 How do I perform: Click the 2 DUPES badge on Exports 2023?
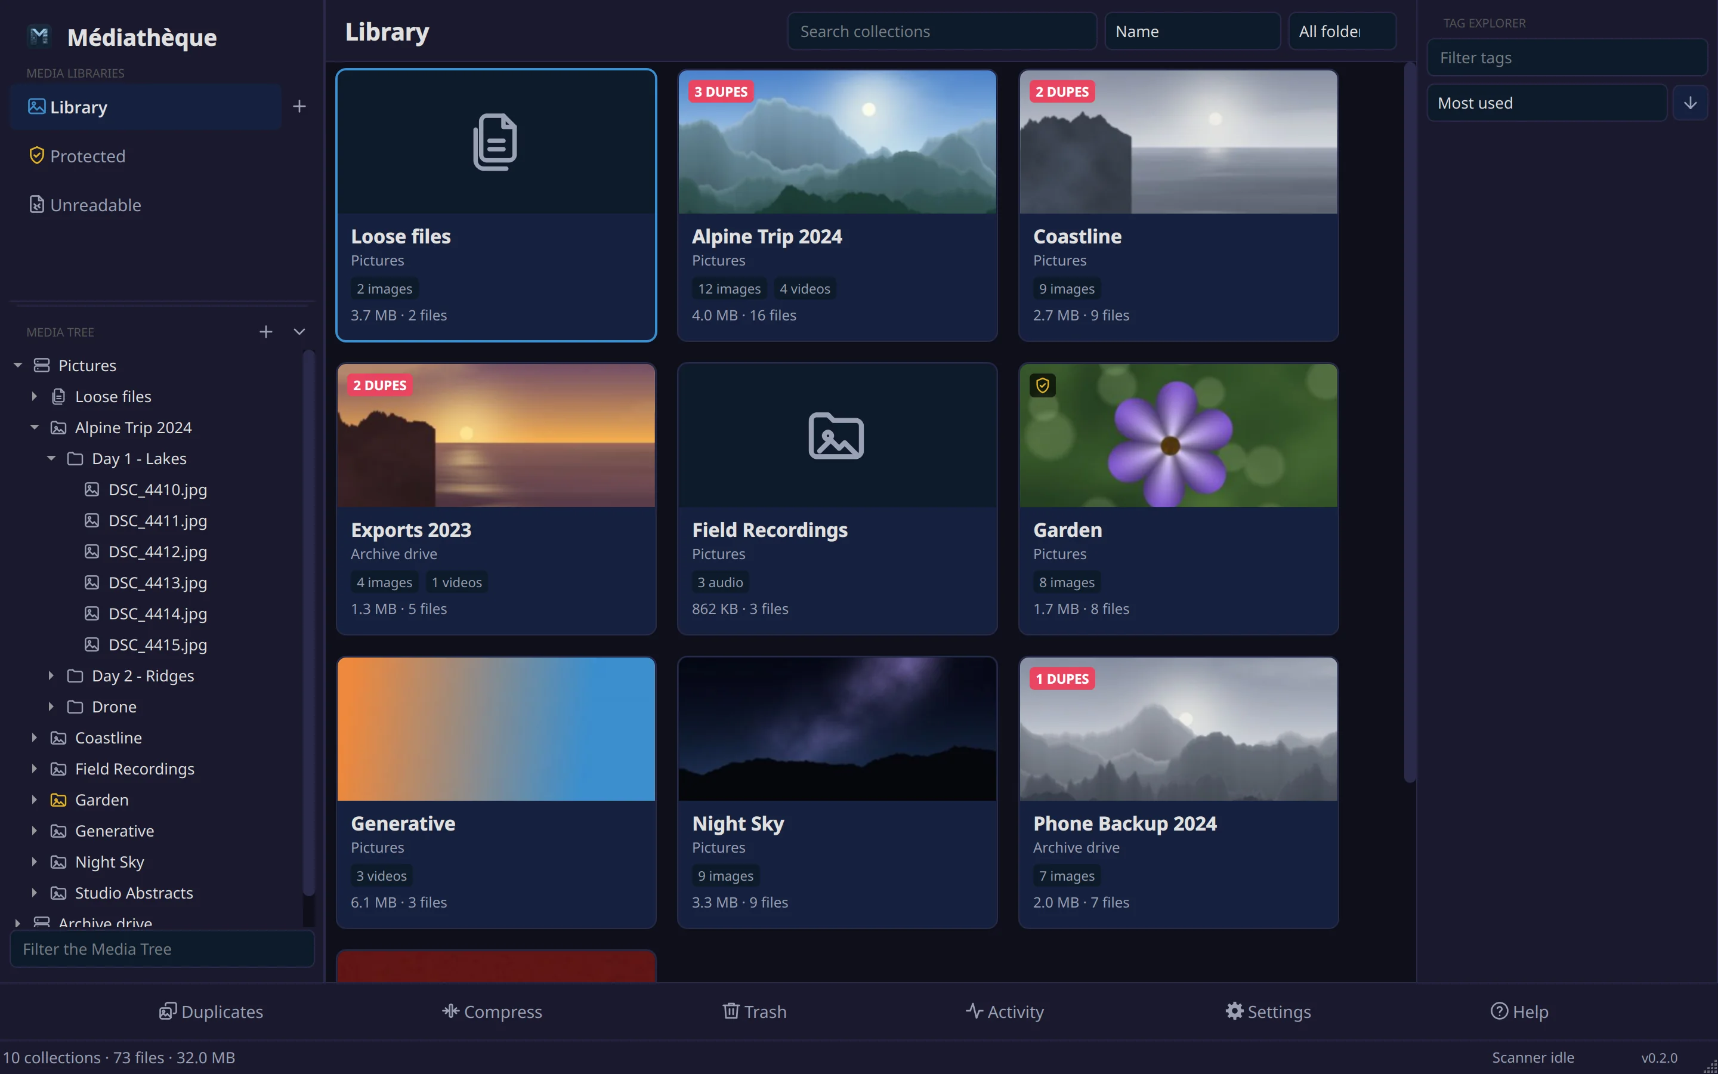380,385
